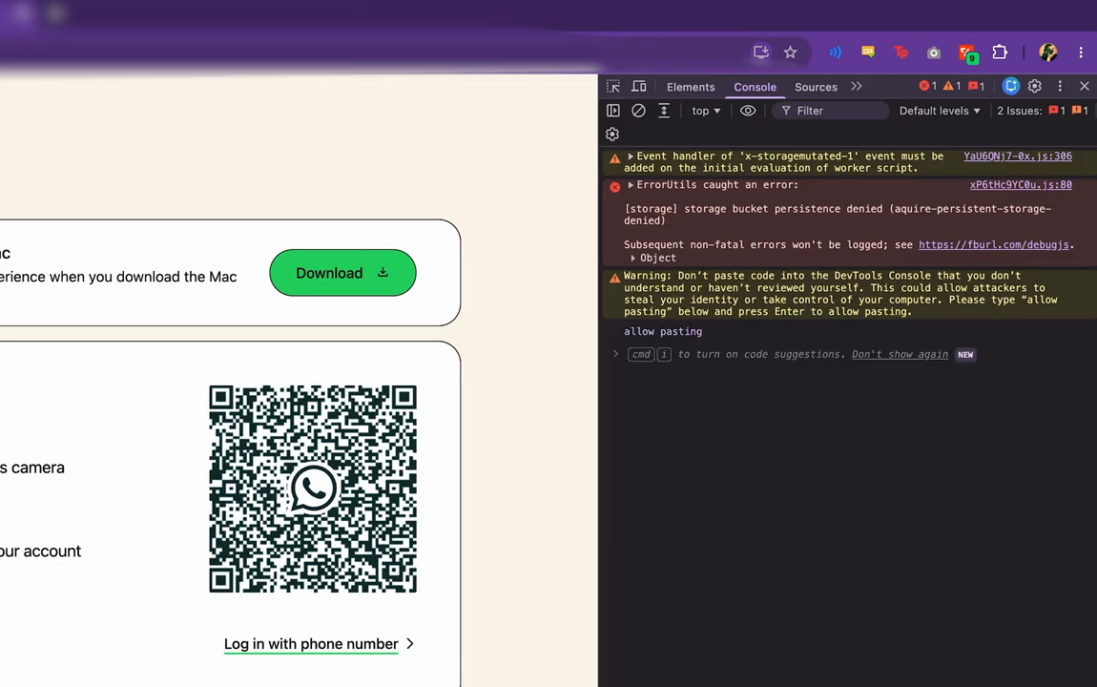Viewport: 1097px width, 687px height.
Task: Click the green Download button
Action: pyautogui.click(x=342, y=273)
